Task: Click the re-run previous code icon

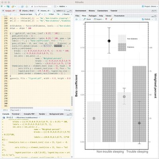Action: pyautogui.click(x=58, y=14)
